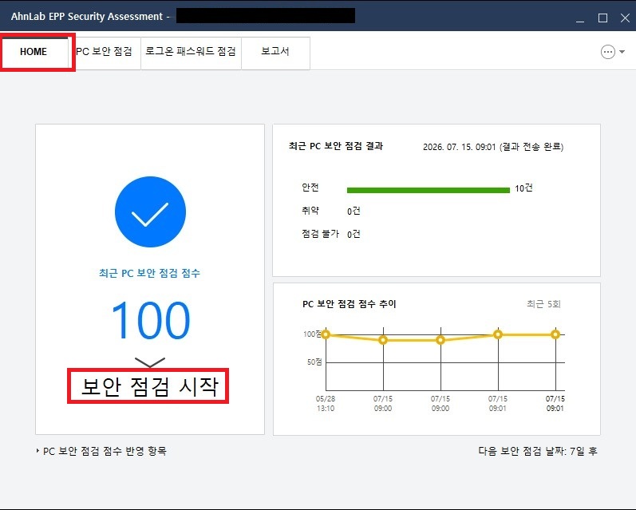Select the first 07/15 09:00 chart point
Image resolution: width=636 pixels, height=510 pixels.
click(x=383, y=340)
